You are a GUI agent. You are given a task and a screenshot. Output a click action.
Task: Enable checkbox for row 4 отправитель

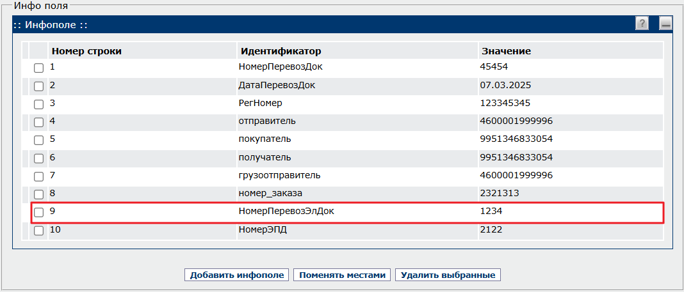[38, 122]
